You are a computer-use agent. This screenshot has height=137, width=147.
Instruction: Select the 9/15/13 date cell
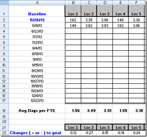click(x=37, y=65)
